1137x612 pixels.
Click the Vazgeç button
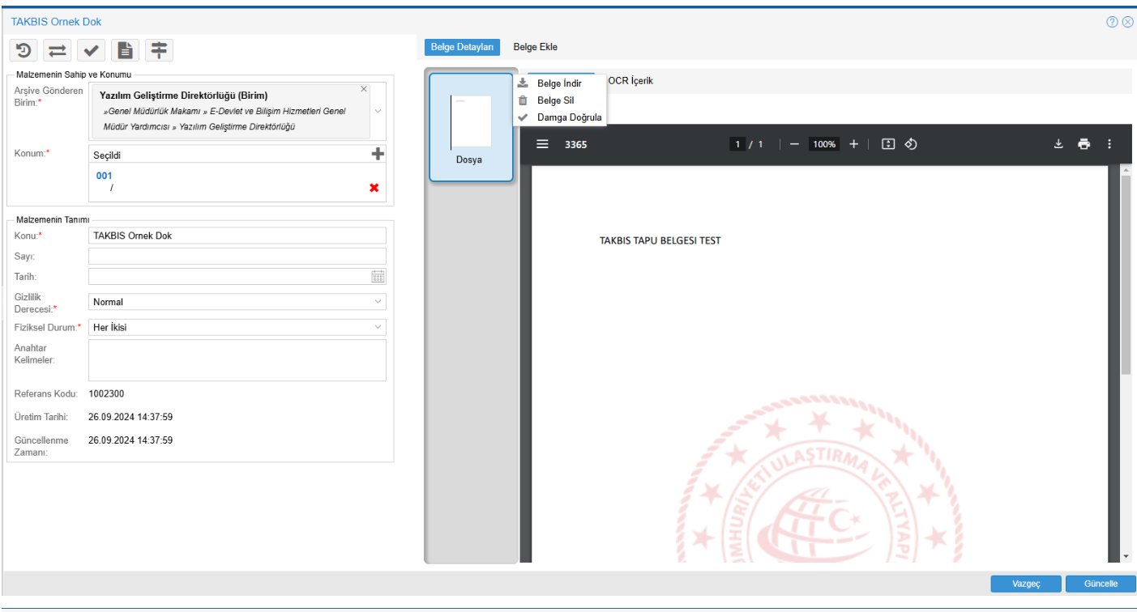pyautogui.click(x=1025, y=584)
